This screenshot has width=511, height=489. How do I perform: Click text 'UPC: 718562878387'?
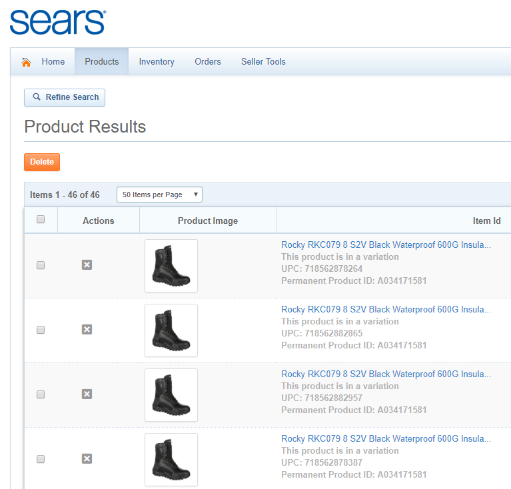pyautogui.click(x=322, y=462)
